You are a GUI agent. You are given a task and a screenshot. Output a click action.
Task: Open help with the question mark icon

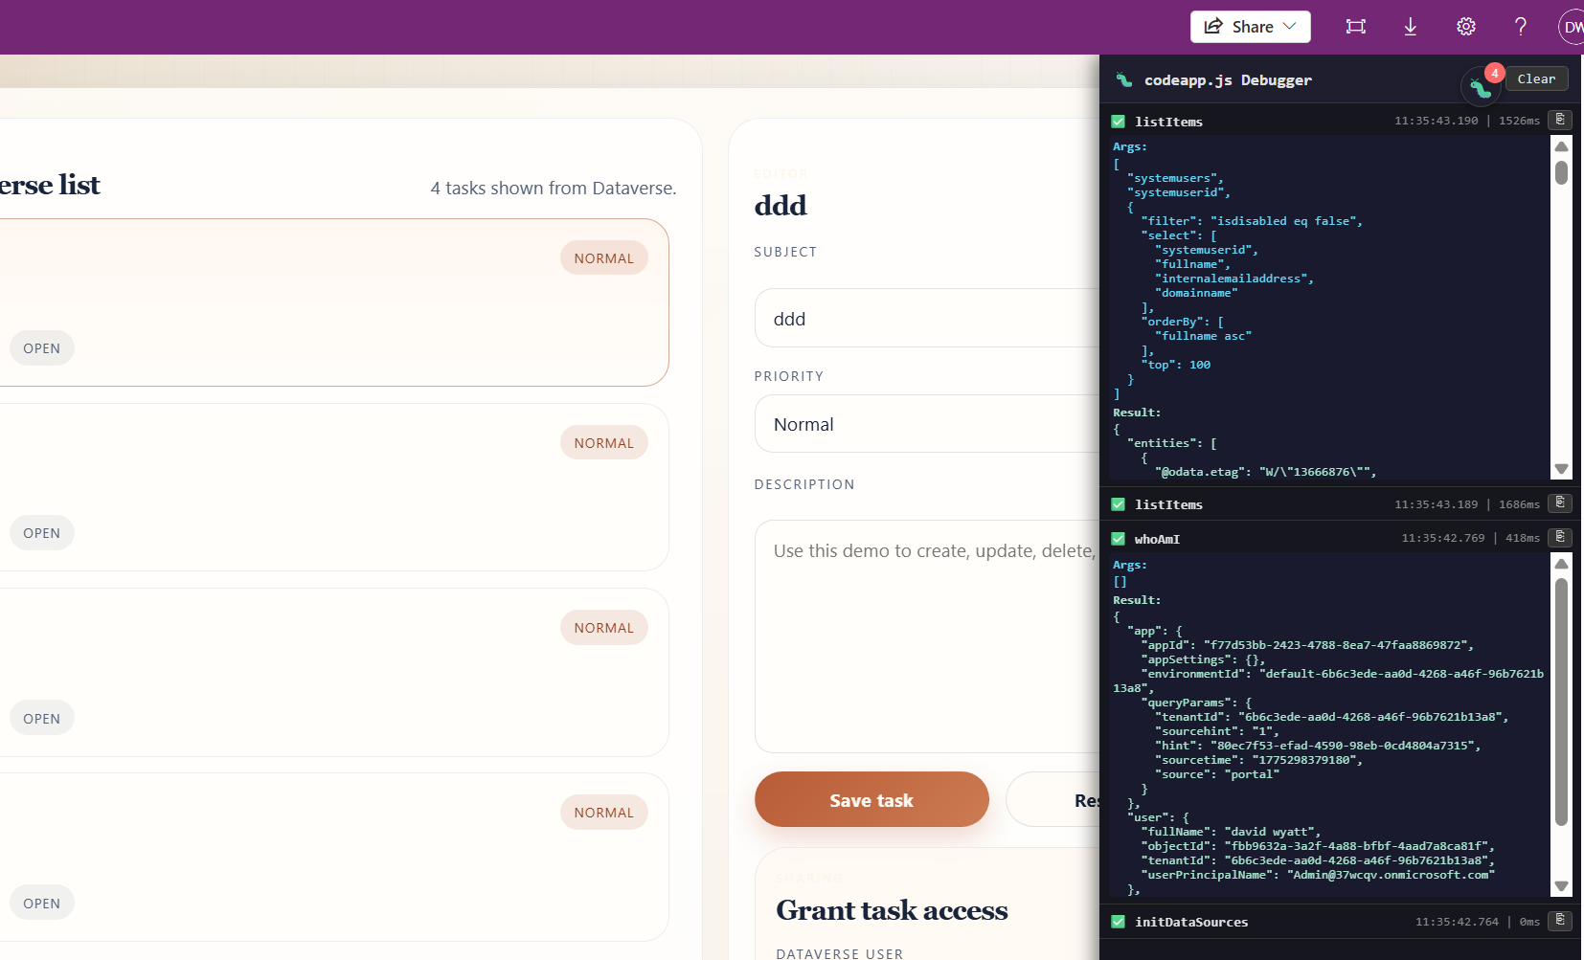1520,26
